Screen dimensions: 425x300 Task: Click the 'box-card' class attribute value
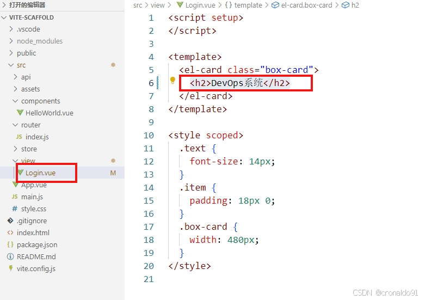click(x=286, y=70)
